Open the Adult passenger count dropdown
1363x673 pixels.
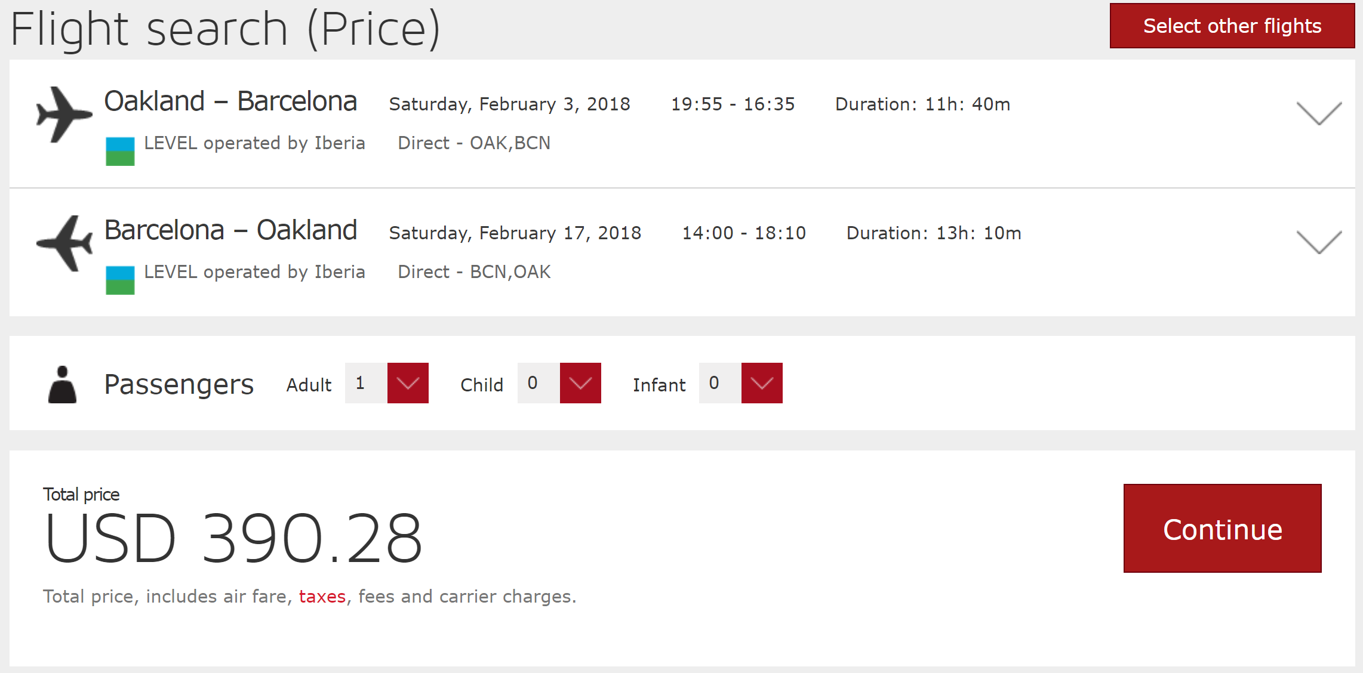tap(408, 383)
